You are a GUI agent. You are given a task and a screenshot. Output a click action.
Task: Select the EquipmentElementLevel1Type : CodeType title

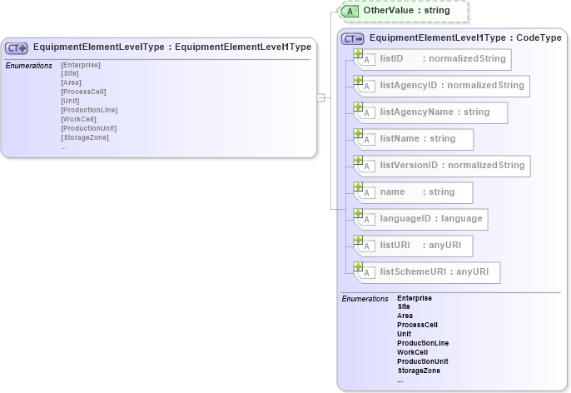click(465, 37)
